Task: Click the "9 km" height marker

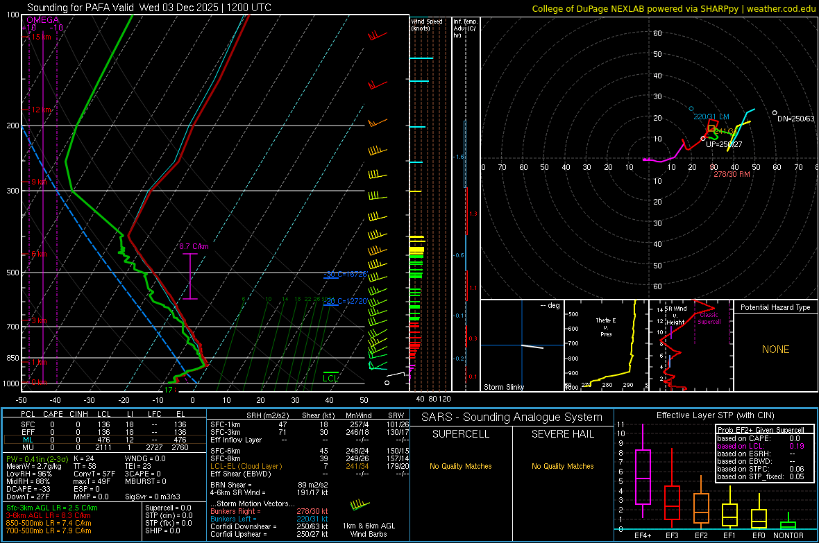Action: [39, 182]
